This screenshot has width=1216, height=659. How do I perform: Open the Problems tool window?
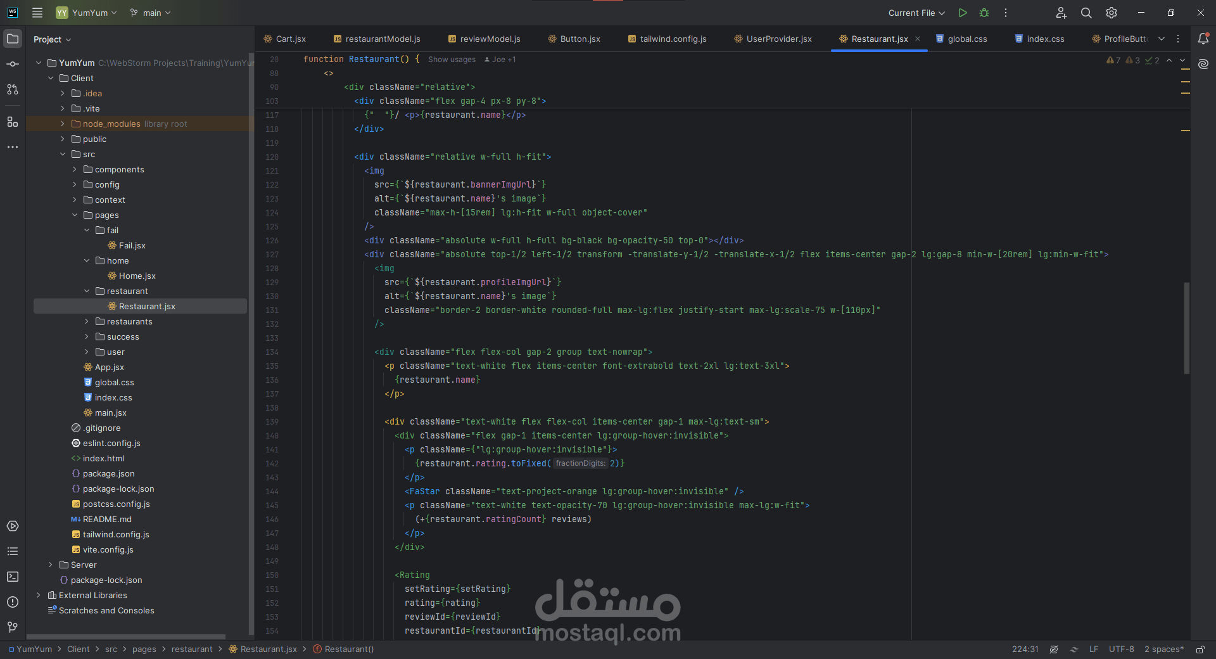click(13, 602)
